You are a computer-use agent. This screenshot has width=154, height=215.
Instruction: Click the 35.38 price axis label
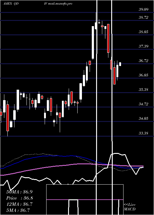144,90
